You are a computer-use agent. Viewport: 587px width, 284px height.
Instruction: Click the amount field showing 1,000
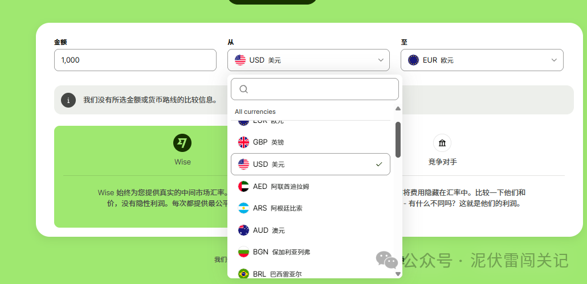[135, 60]
